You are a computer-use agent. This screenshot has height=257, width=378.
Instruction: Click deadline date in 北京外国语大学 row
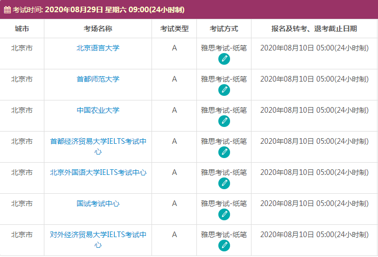click(314, 172)
